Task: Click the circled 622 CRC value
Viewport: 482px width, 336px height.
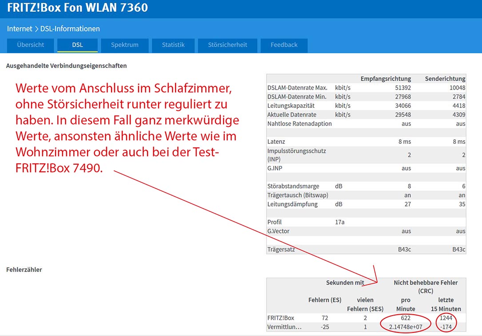Action: [x=405, y=318]
